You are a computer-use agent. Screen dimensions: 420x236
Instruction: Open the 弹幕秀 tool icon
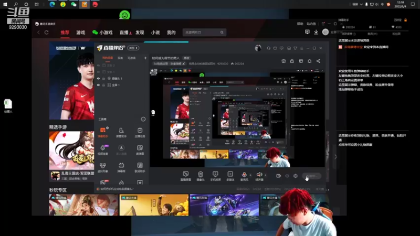[x=121, y=167]
